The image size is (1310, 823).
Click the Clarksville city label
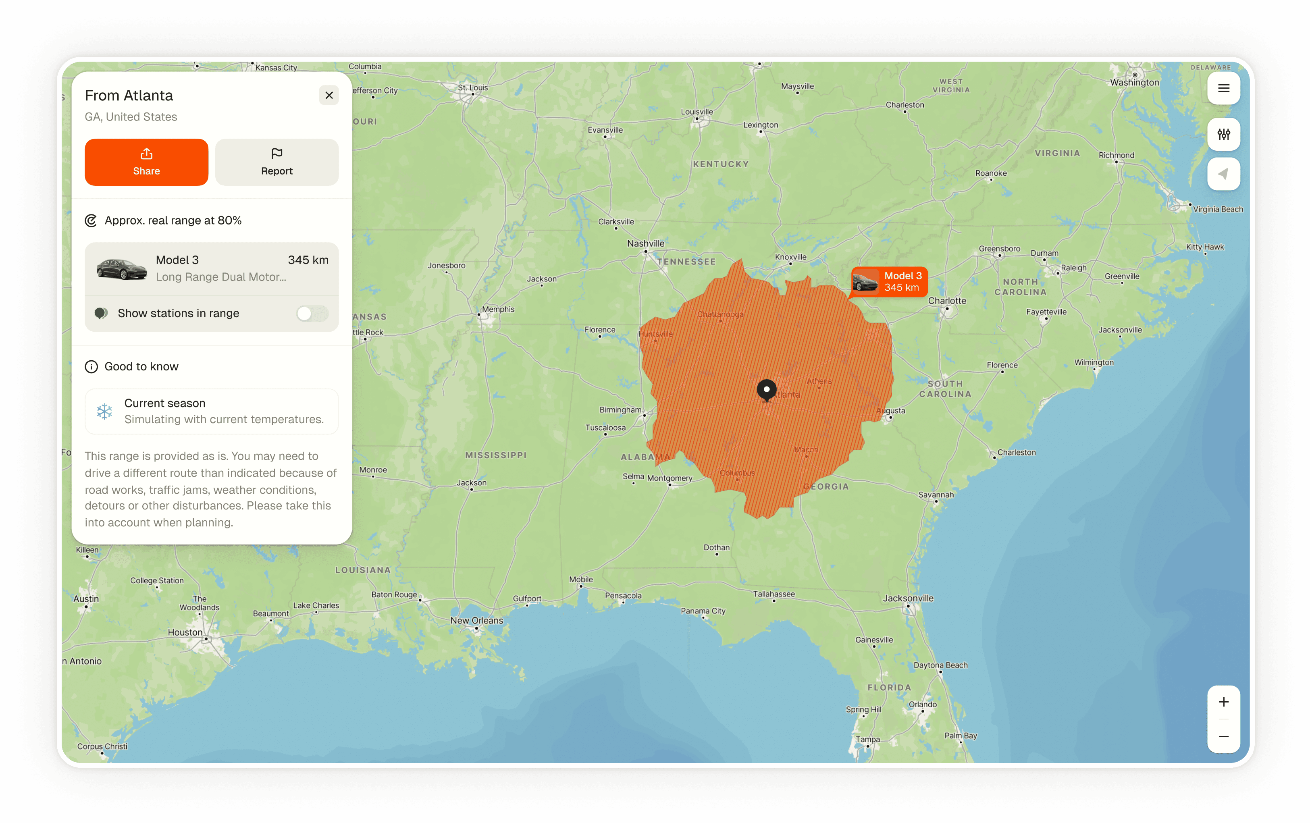pyautogui.click(x=616, y=222)
